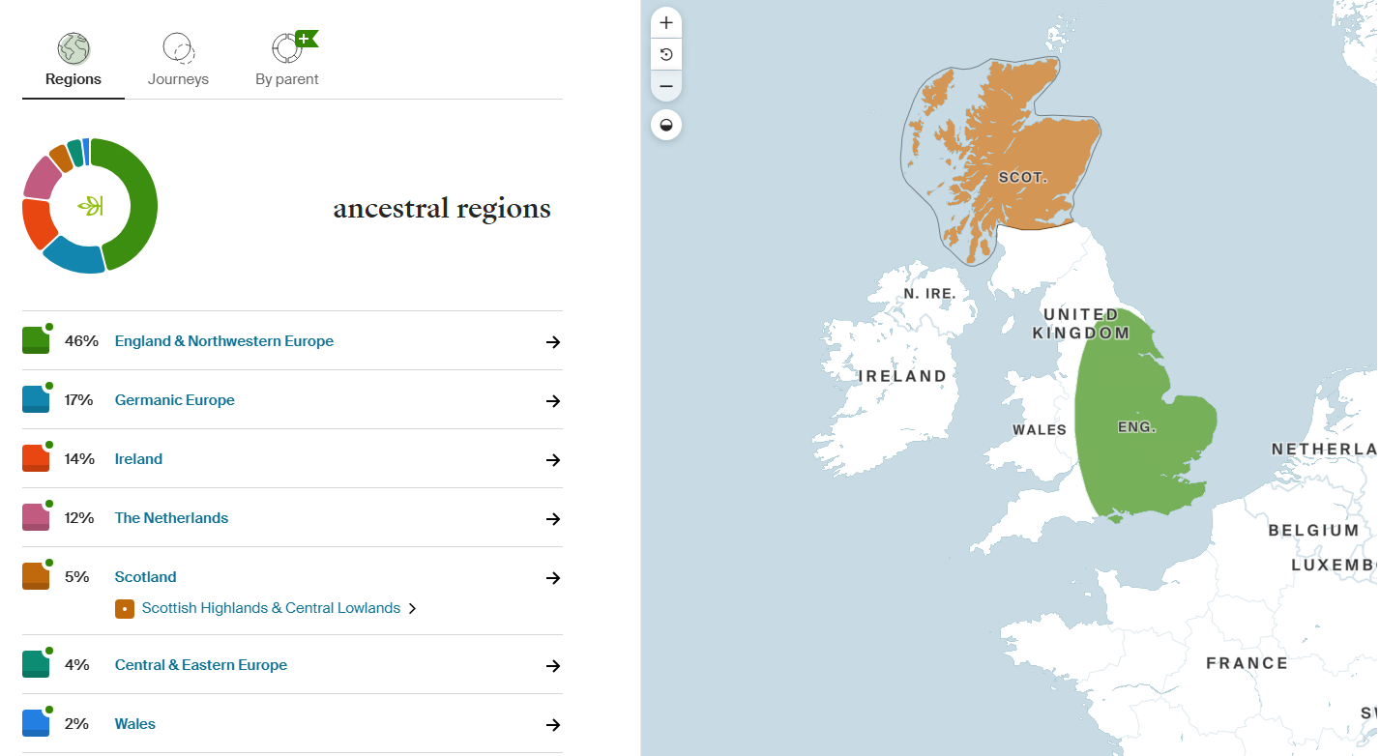Click arrow for England & Northwestern Europe
The image size is (1380, 756).
pos(553,342)
